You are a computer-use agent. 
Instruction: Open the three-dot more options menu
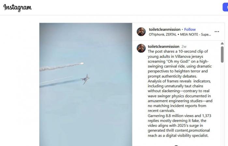point(217,31)
